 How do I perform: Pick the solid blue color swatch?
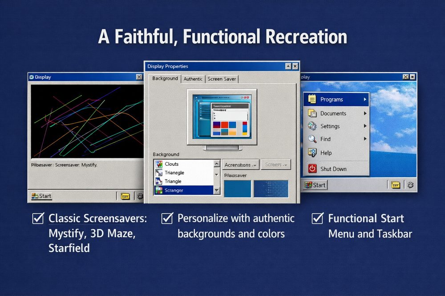coord(238,188)
